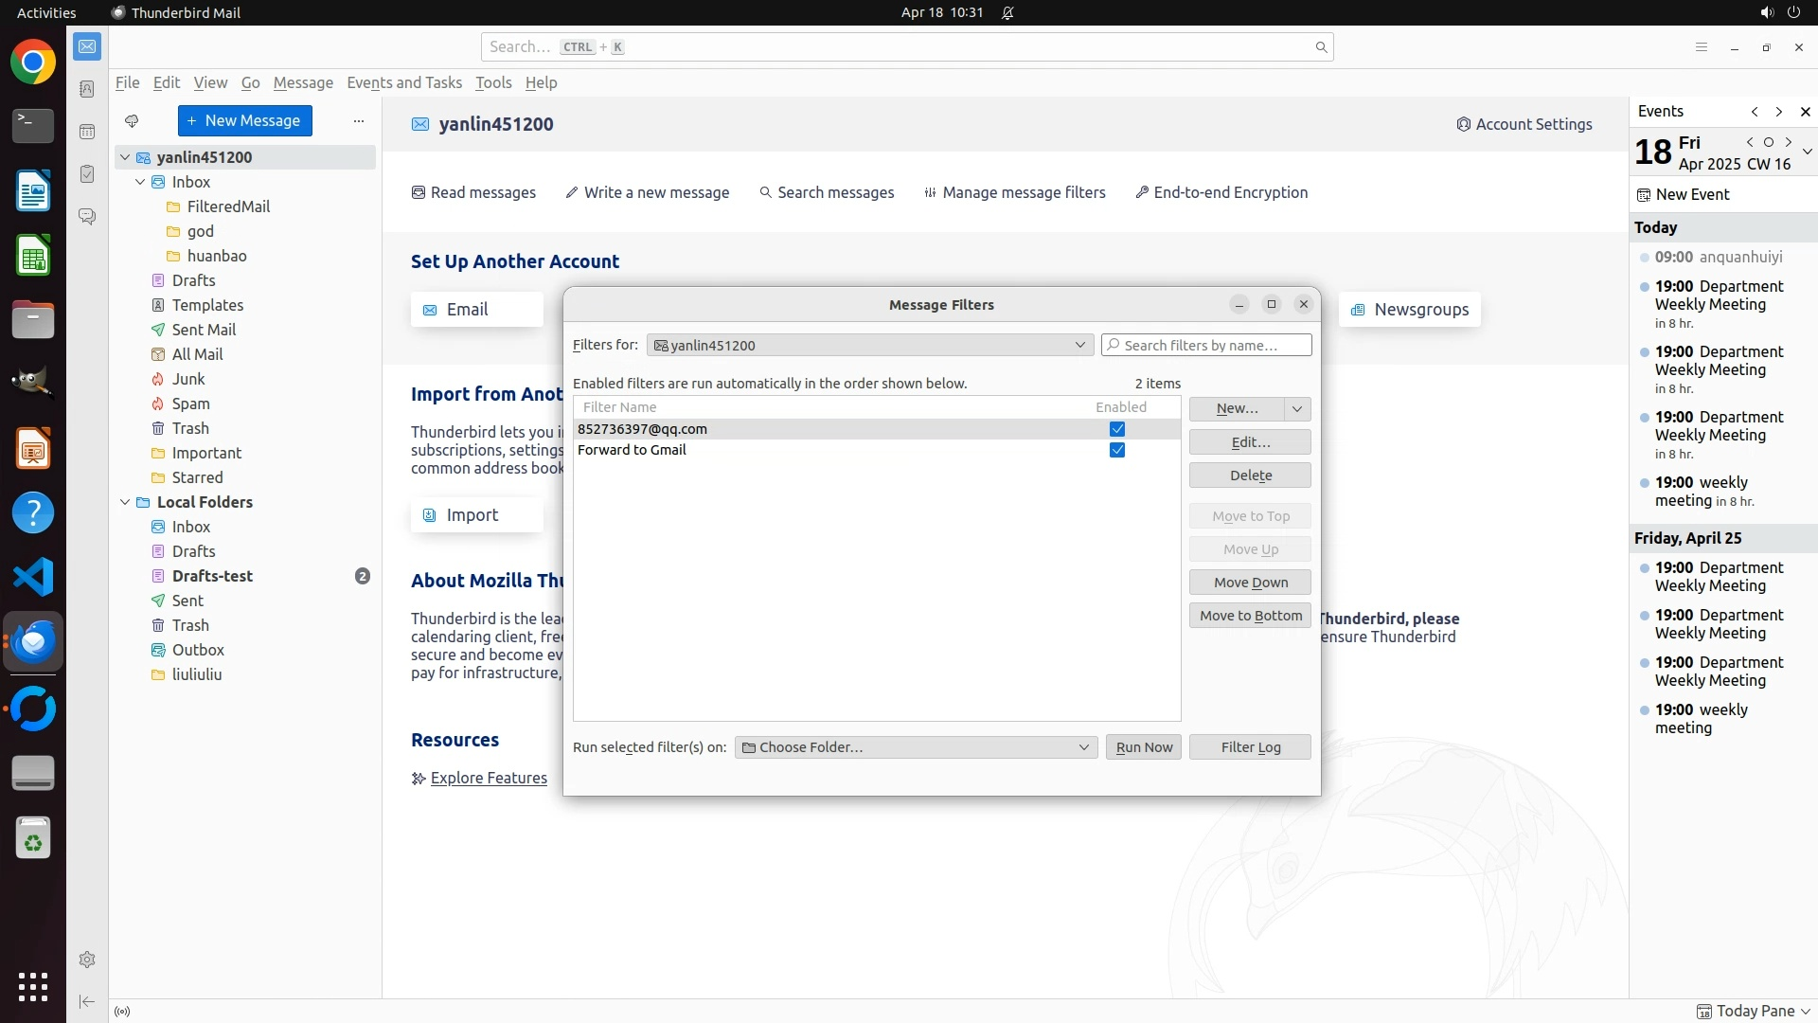This screenshot has width=1818, height=1023.
Task: Open Thunderbird settings gear icon
Action: coord(87,960)
